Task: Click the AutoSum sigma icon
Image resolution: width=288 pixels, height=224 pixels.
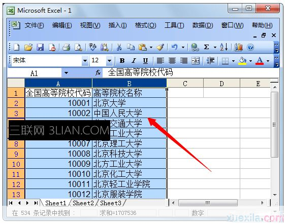Action: click(206, 47)
